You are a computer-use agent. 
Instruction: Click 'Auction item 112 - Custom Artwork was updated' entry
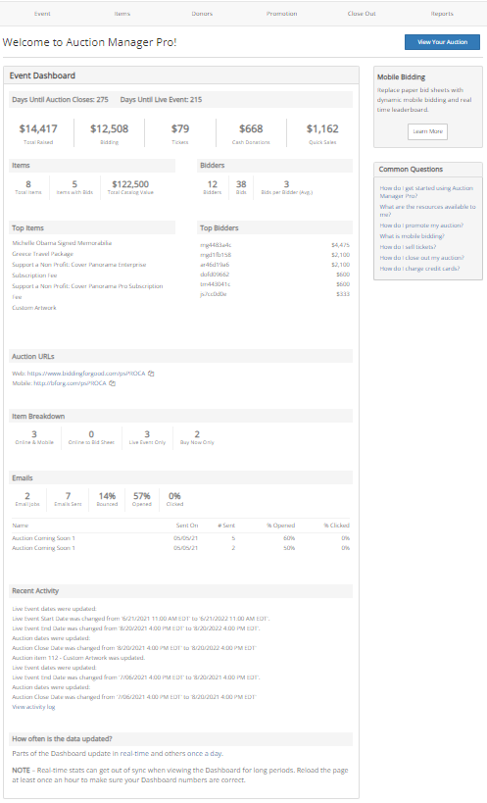(x=78, y=658)
